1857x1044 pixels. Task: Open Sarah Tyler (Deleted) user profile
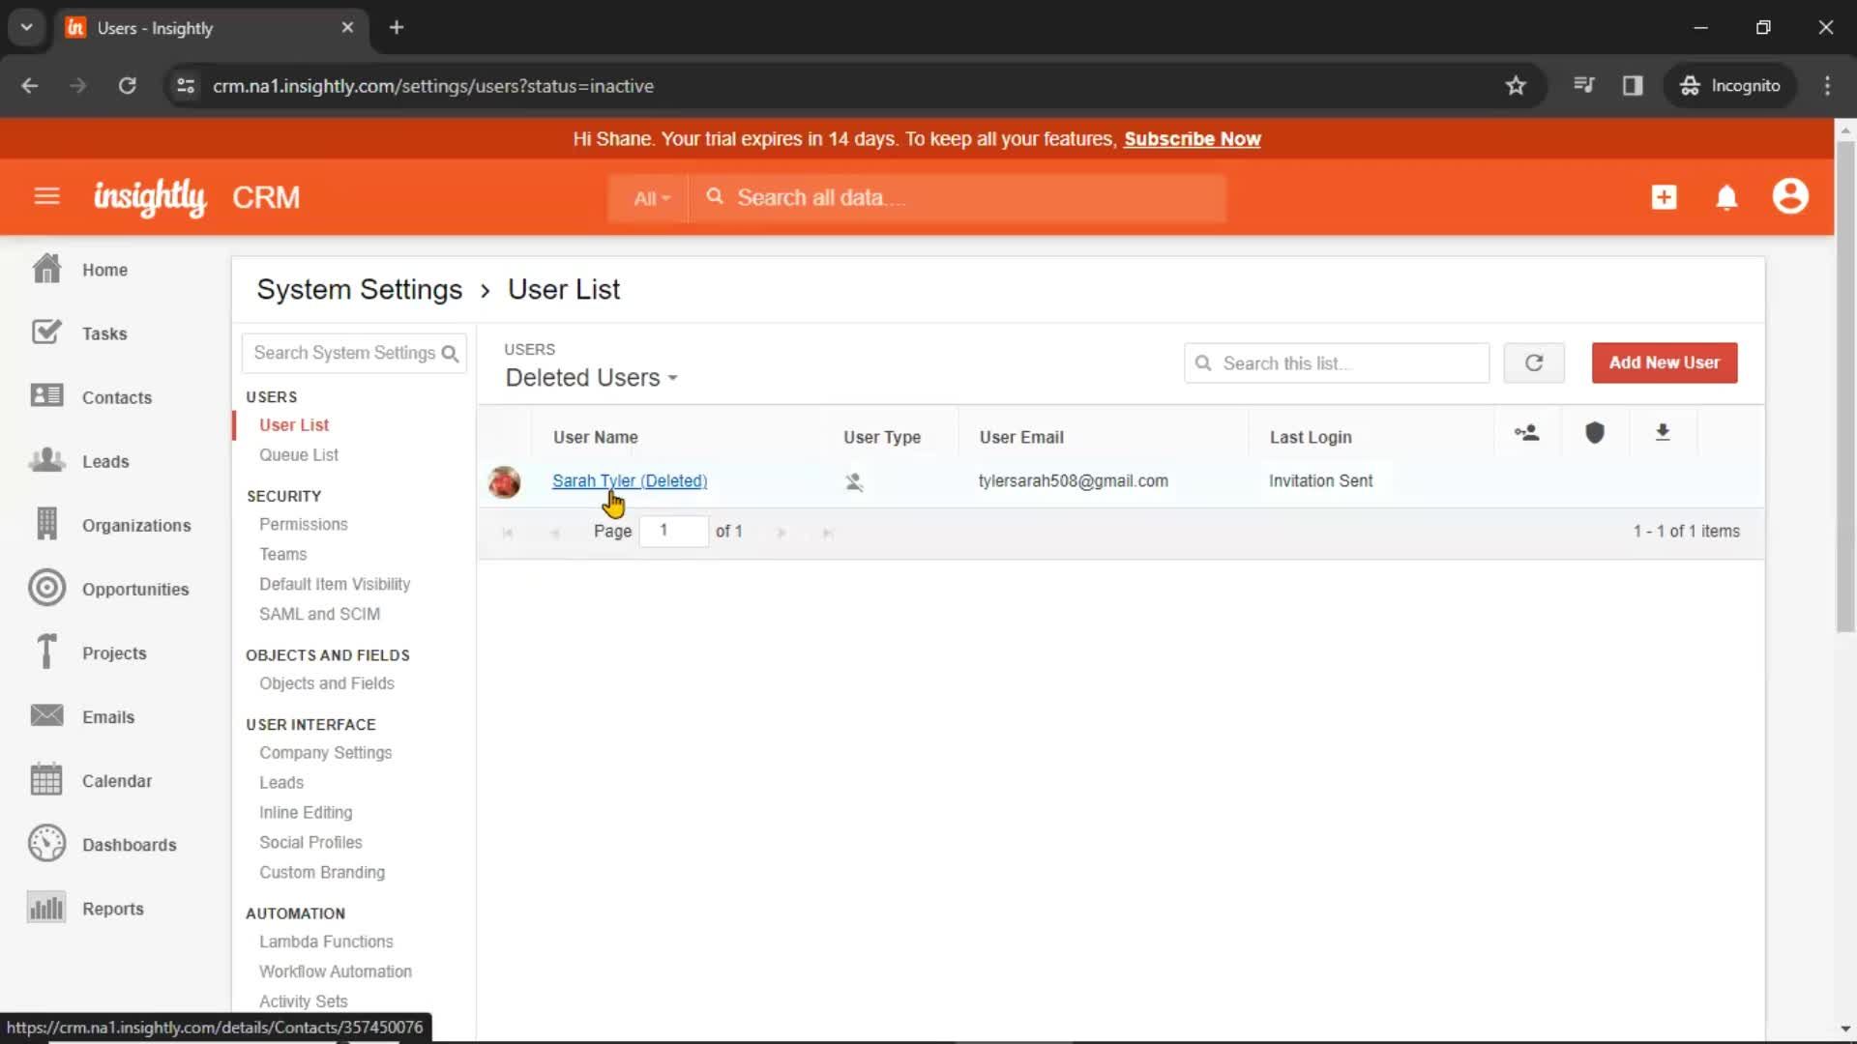(x=629, y=479)
